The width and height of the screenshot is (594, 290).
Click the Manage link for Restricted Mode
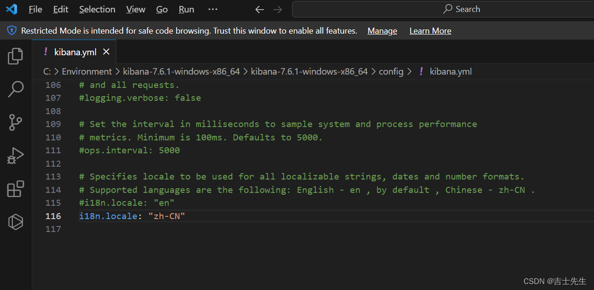(x=382, y=31)
